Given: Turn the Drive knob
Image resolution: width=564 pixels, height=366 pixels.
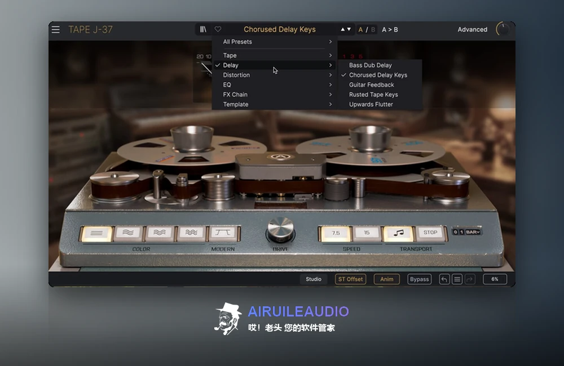Looking at the screenshot, I should coord(280,230).
